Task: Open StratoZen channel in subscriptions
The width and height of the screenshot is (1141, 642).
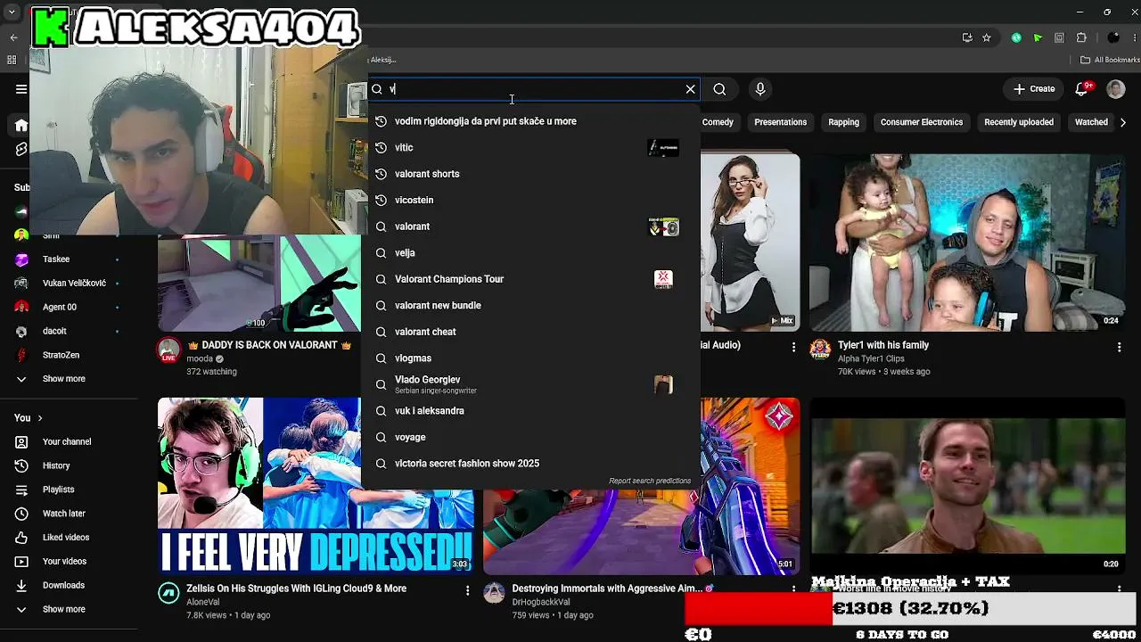Action: [x=61, y=356]
